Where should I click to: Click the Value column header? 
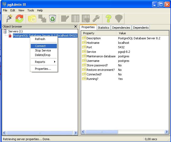pyautogui.click(x=143, y=33)
